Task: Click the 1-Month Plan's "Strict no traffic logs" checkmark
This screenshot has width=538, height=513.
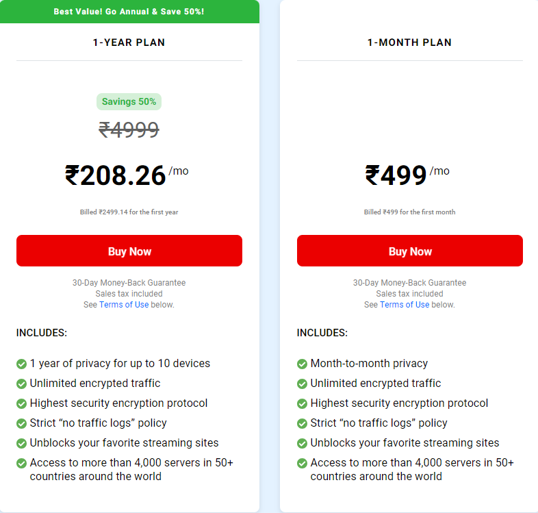Action: click(303, 423)
